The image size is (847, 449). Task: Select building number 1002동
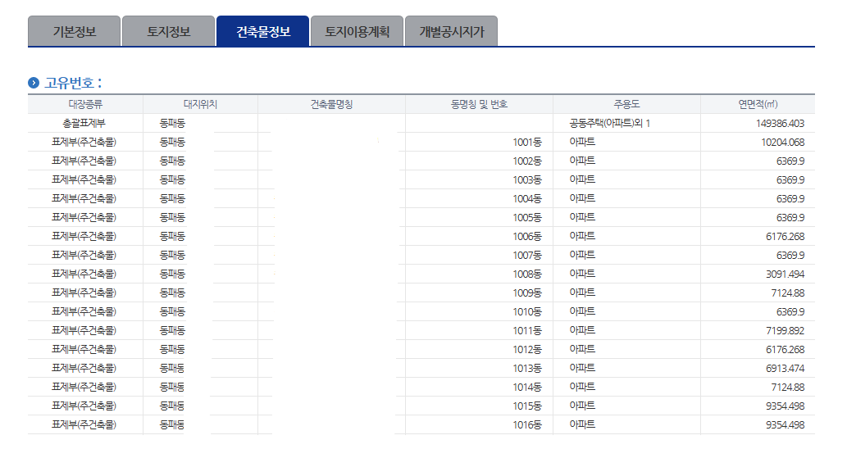tap(527, 161)
